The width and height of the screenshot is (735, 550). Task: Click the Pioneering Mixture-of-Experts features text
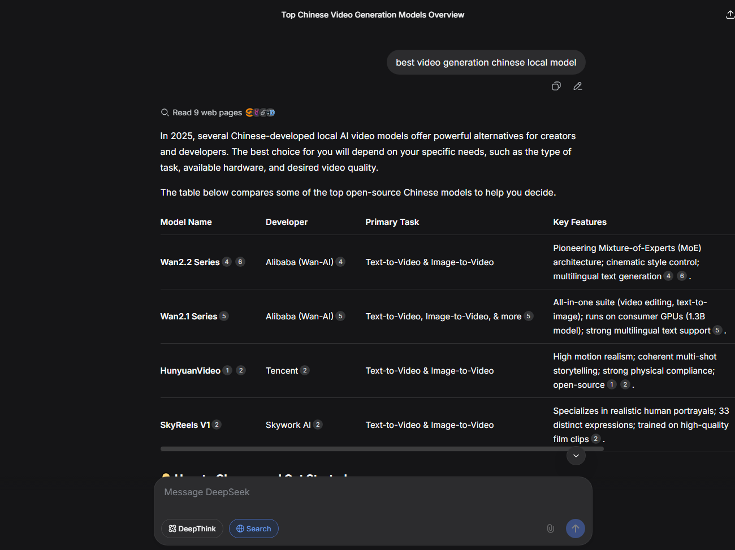tap(627, 262)
